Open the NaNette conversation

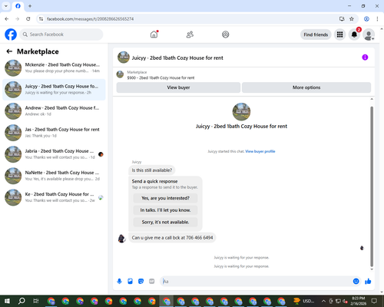click(54, 176)
